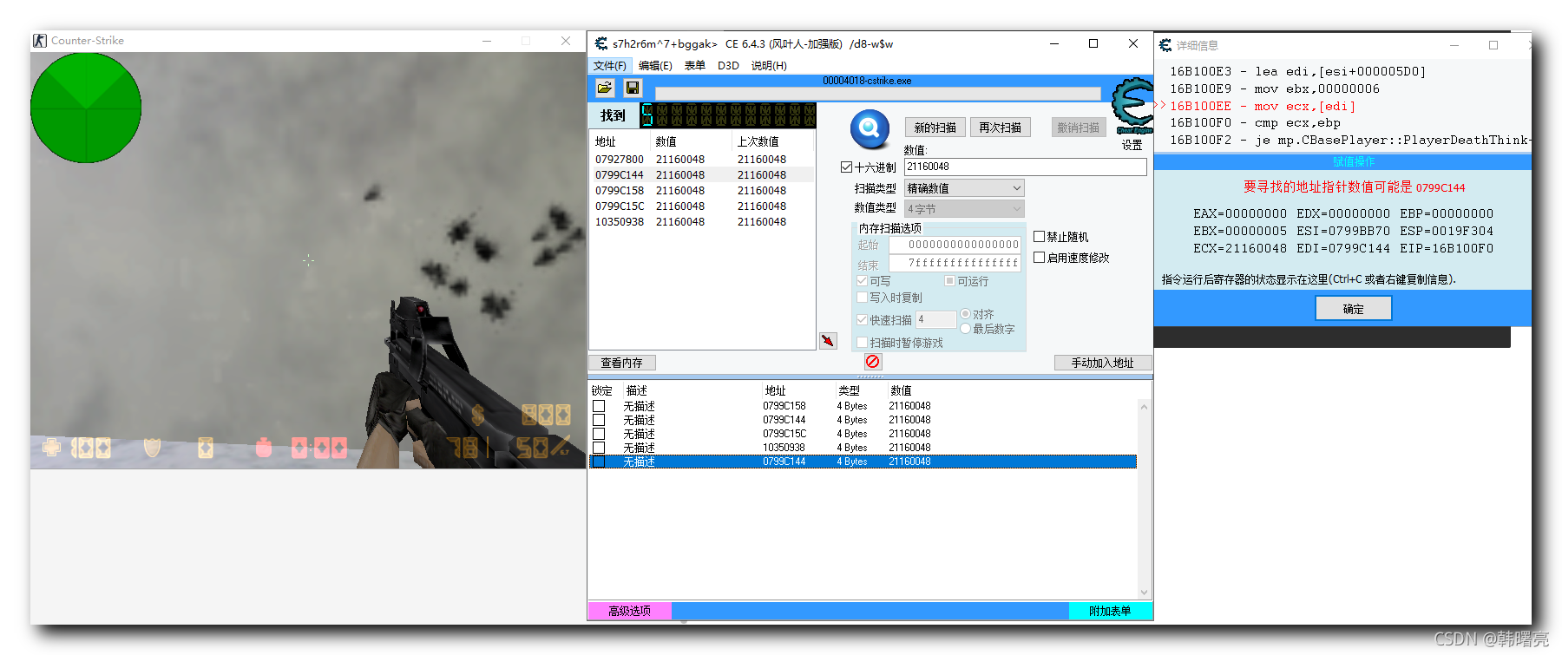
Task: Open settings via Cheat Engine logo
Action: point(1133,108)
